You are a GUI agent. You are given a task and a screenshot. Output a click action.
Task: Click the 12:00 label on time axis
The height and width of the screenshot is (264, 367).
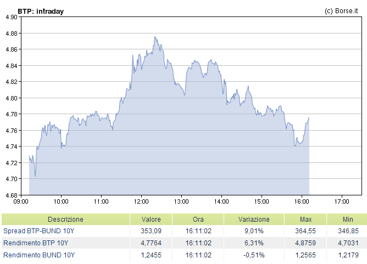[x=141, y=200]
